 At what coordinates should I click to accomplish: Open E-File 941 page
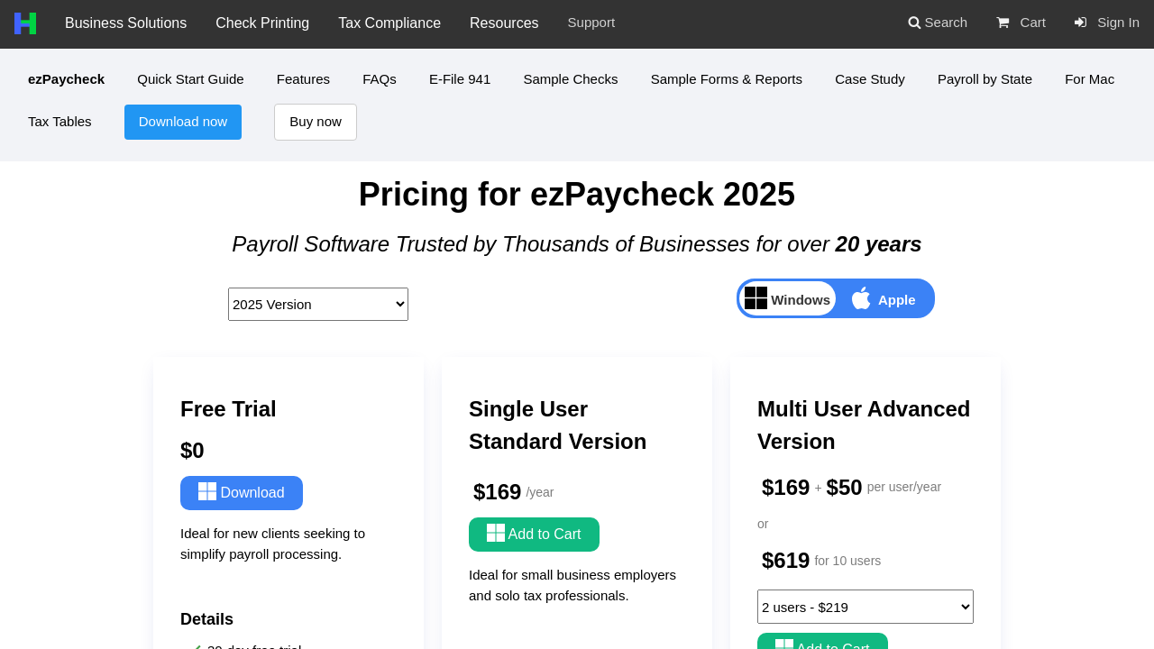tap(460, 79)
